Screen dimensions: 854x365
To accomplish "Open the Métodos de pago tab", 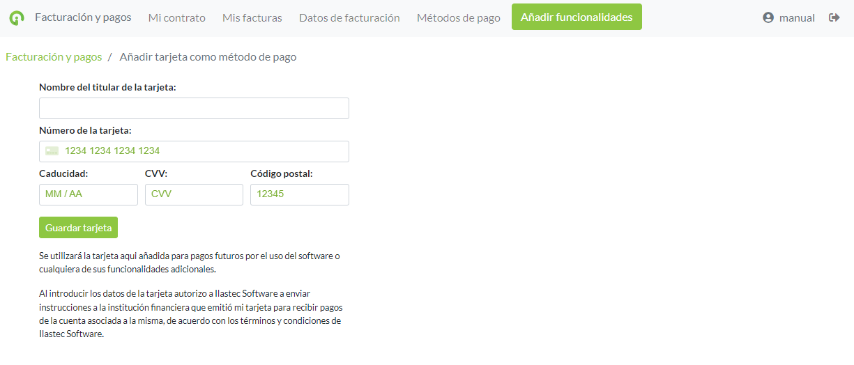I will coord(458,17).
